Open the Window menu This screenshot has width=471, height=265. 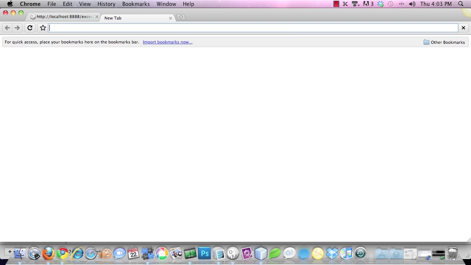pyautogui.click(x=166, y=4)
